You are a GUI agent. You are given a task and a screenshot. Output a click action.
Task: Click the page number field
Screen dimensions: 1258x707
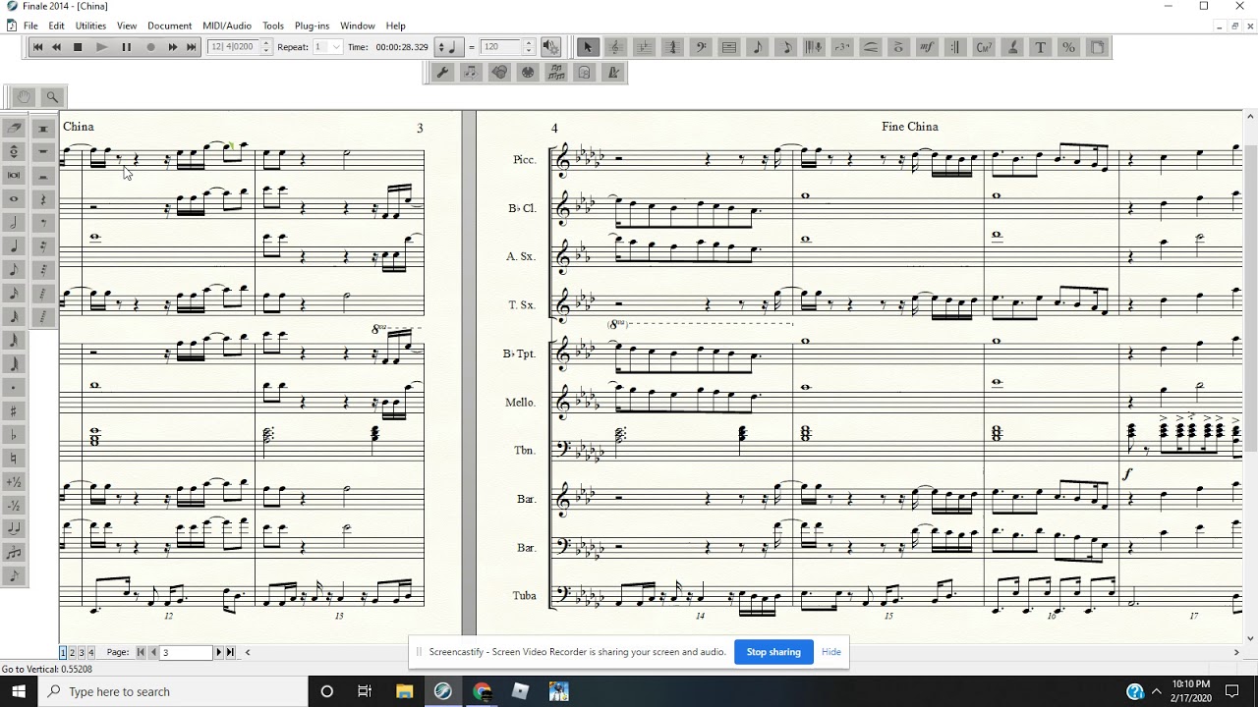click(x=186, y=652)
